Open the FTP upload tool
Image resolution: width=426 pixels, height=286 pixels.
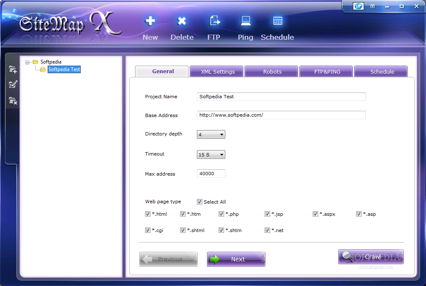pos(214,20)
